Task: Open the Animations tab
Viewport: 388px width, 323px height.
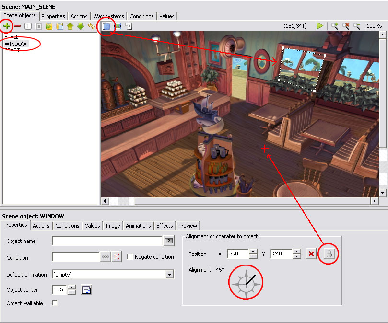Action: point(138,226)
